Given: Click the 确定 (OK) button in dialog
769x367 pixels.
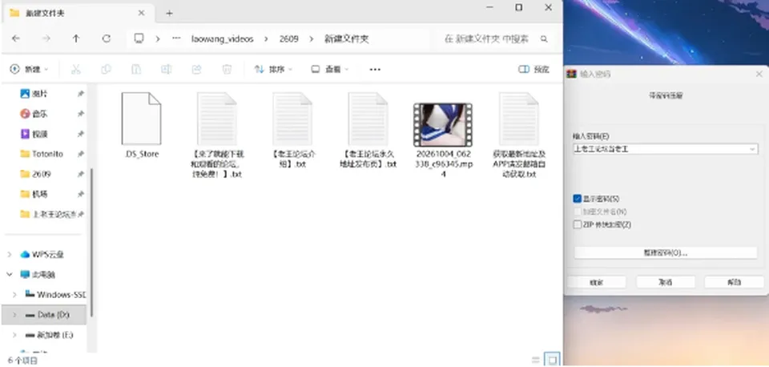Looking at the screenshot, I should [596, 282].
